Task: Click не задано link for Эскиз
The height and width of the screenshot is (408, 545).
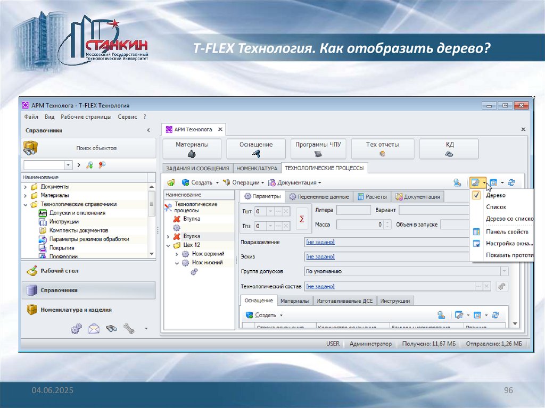Action: tap(320, 256)
